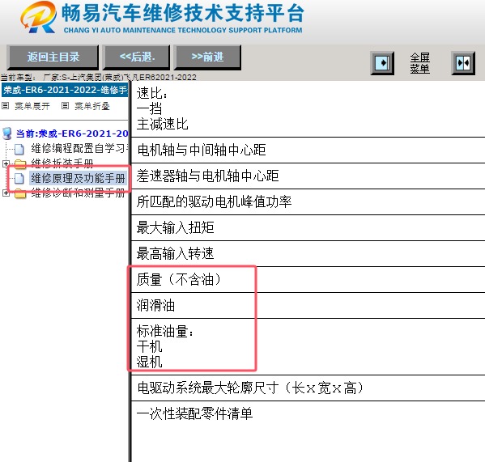Open 维修编程配置自学习 document

[79, 148]
